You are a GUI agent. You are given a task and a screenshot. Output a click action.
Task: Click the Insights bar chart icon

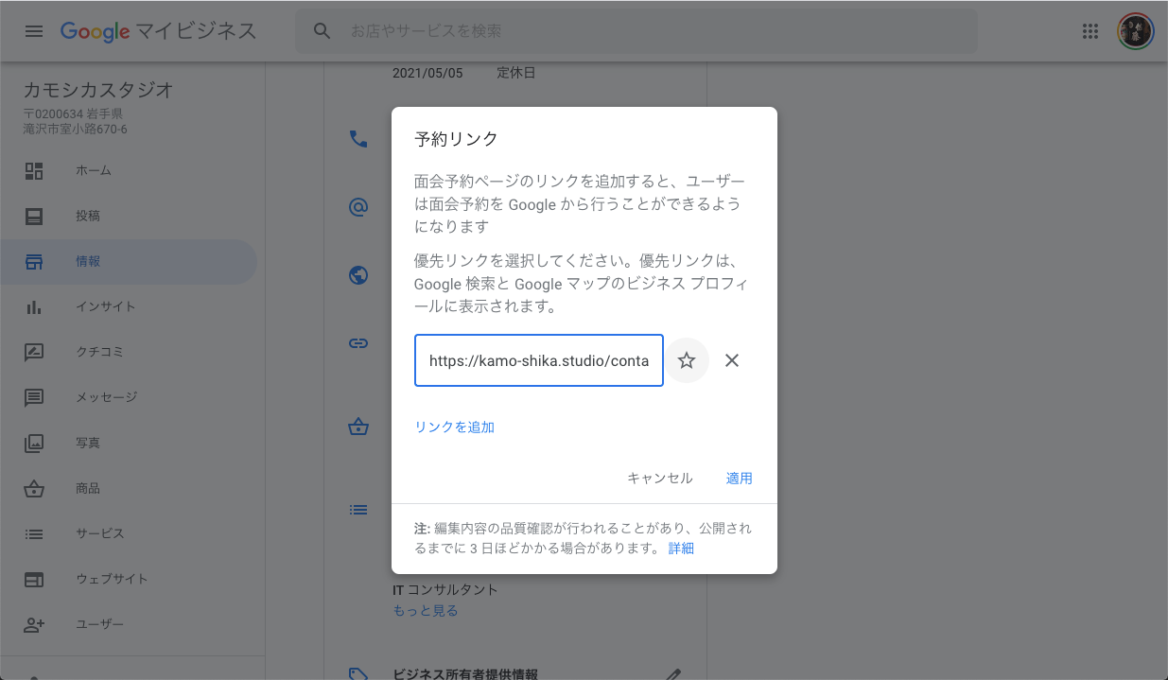[34, 307]
